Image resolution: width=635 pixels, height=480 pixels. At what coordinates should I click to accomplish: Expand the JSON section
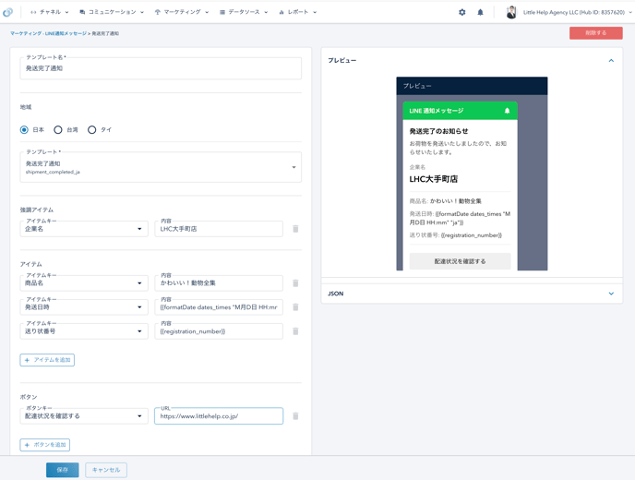pos(611,294)
